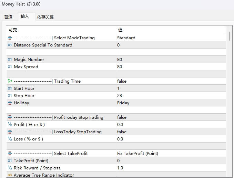This screenshot has width=234, height=178.
Task: Open the Fix TakeProfit (Point) value dropdown
Action: click(171, 154)
